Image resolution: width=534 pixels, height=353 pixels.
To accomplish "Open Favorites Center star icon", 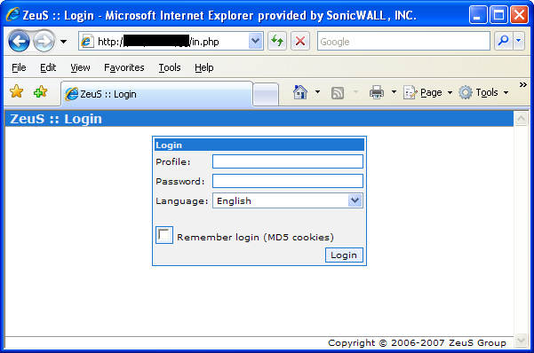I will click(x=16, y=92).
